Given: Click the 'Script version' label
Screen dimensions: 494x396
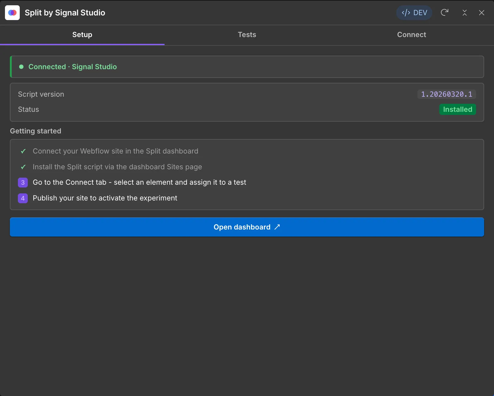Looking at the screenshot, I should click(x=41, y=94).
